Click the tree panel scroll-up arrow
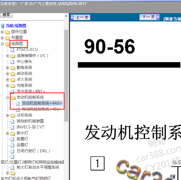Screen dimensions: 181x180 [x=66, y=16]
